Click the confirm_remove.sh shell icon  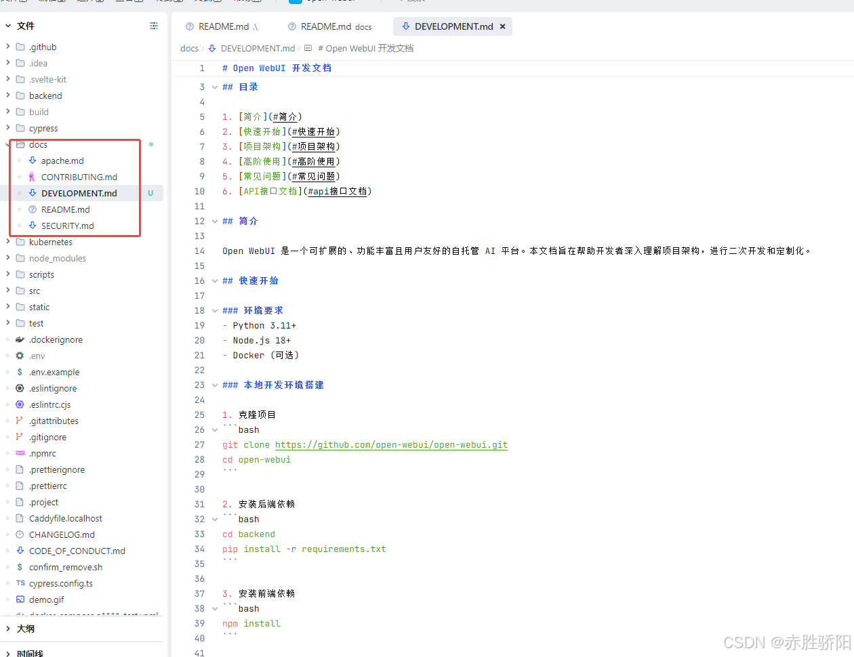20,567
